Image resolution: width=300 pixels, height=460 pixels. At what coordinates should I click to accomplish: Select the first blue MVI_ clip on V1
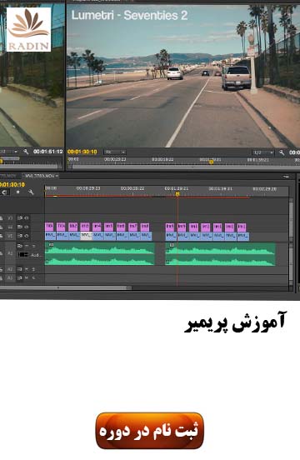point(51,236)
